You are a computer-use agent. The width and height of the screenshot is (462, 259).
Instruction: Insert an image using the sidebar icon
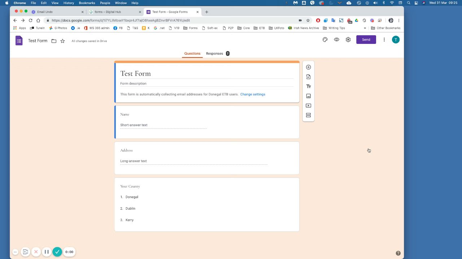point(308,96)
